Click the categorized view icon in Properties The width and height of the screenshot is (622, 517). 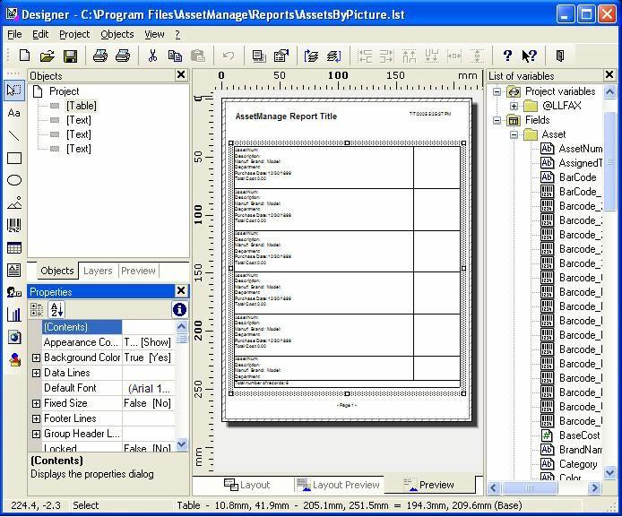point(37,310)
